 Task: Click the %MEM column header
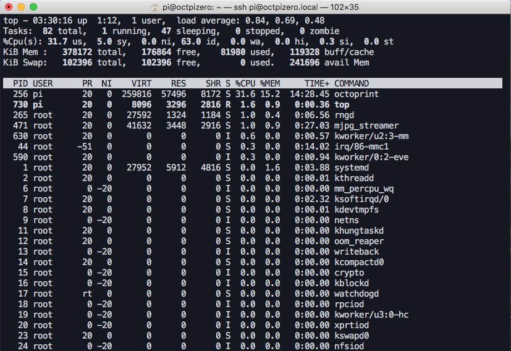click(x=270, y=83)
